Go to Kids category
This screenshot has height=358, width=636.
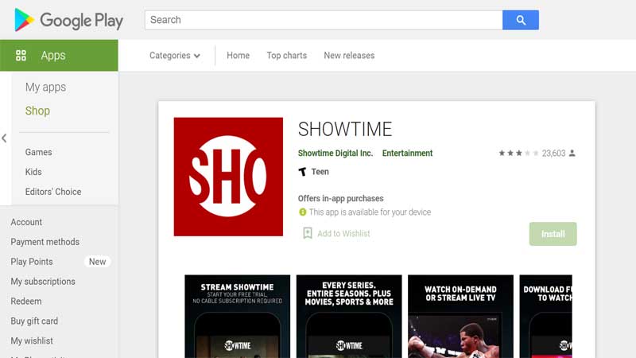click(33, 172)
